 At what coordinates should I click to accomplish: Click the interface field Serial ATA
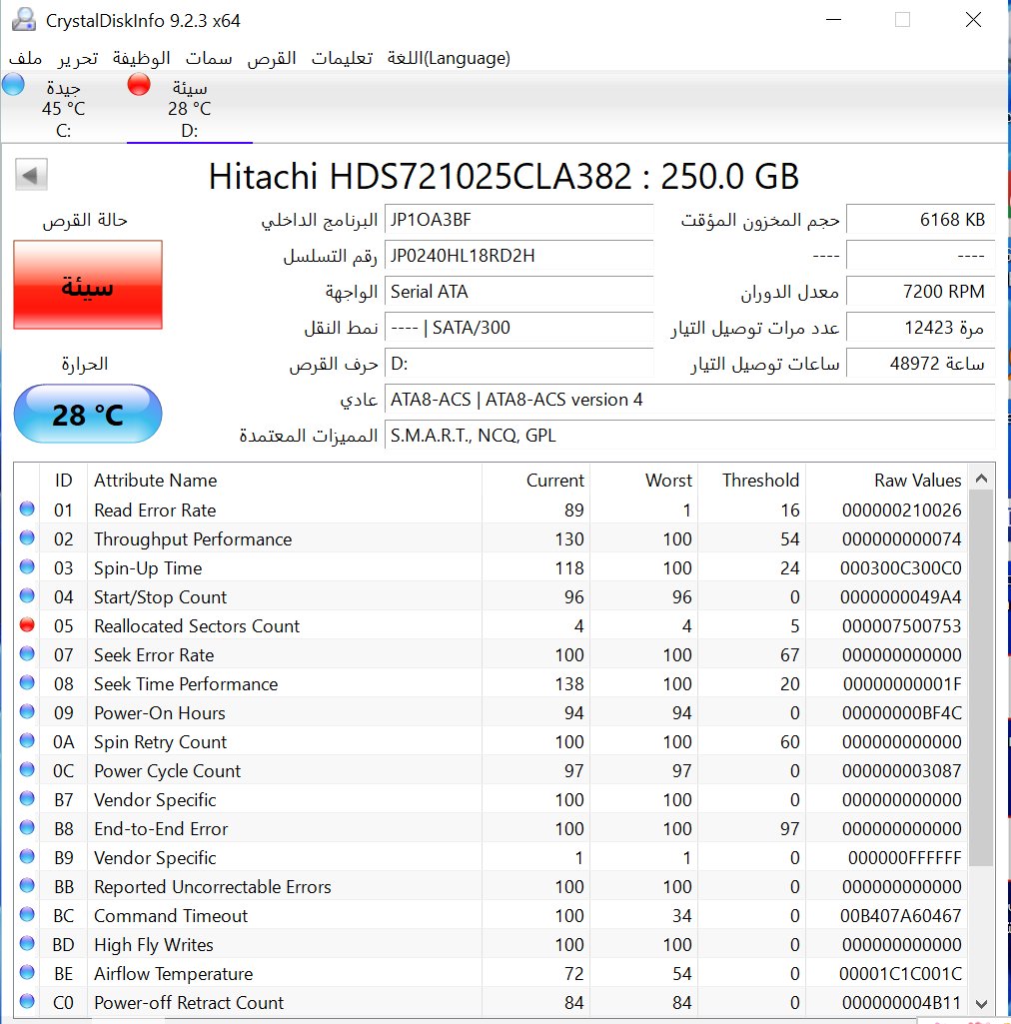(519, 292)
